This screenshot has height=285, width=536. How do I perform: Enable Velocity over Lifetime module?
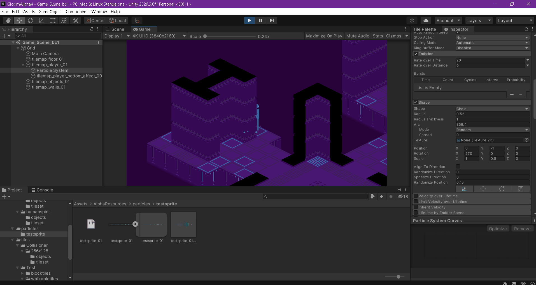(x=416, y=196)
